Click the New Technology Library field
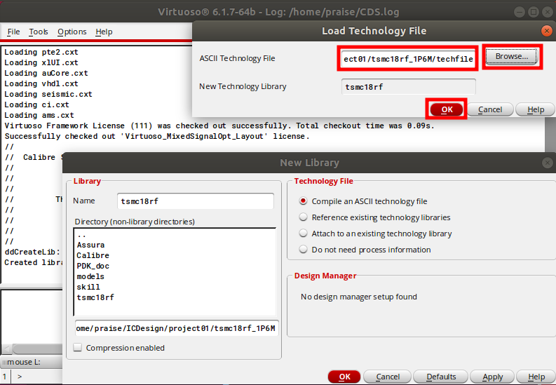 click(x=408, y=87)
